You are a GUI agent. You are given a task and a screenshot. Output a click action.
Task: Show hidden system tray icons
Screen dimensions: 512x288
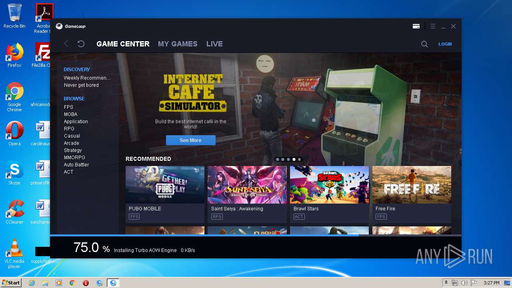(446, 283)
